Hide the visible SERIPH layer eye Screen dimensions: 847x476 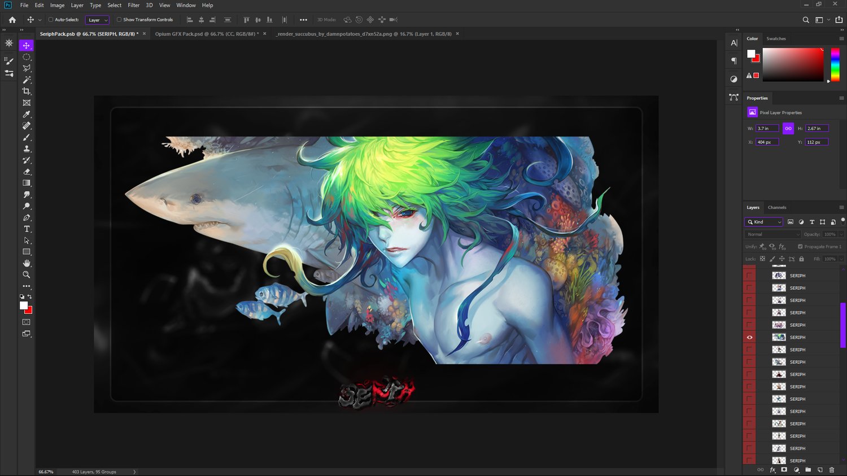pyautogui.click(x=749, y=338)
